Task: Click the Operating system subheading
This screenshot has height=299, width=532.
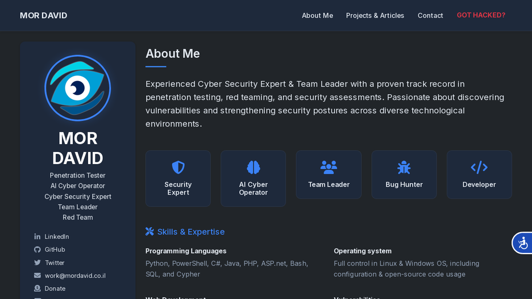Action: (x=363, y=251)
